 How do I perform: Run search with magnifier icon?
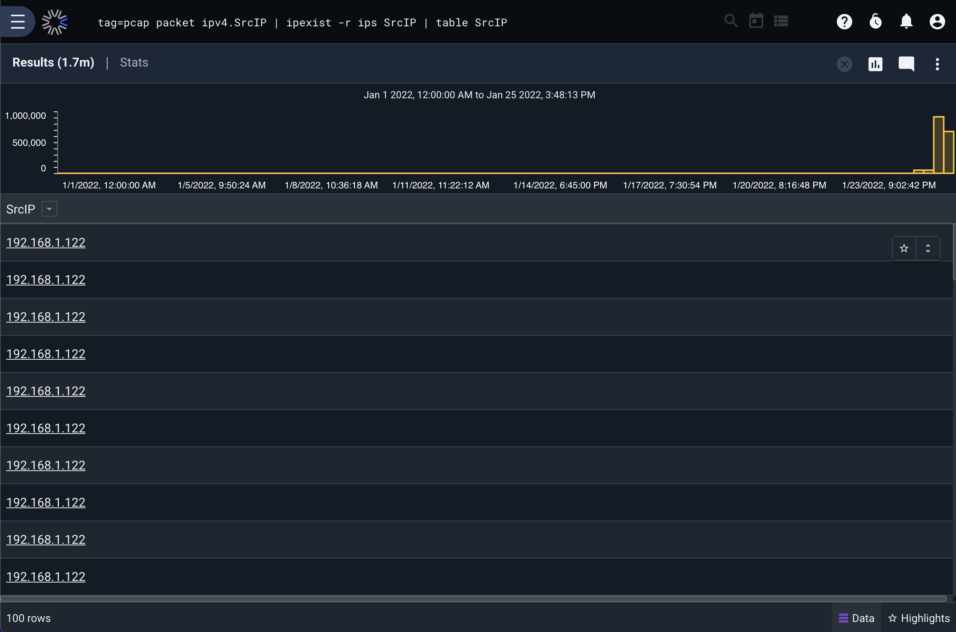[x=731, y=21]
